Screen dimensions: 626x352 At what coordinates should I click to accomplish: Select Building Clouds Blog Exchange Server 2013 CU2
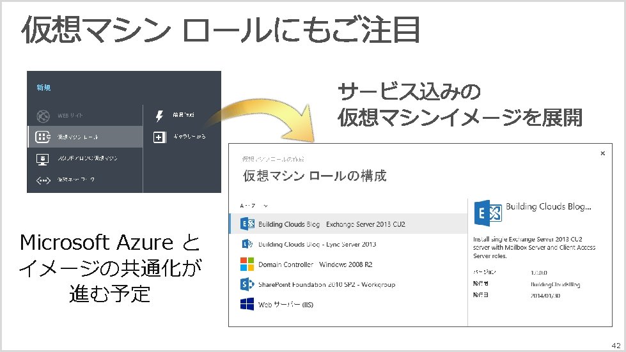[x=348, y=224]
